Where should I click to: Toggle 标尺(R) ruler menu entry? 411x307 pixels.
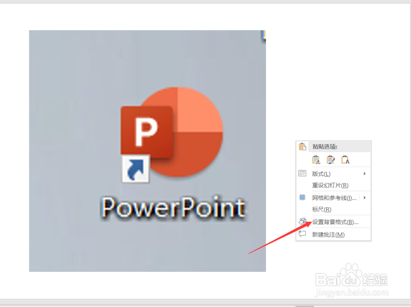coord(333,209)
